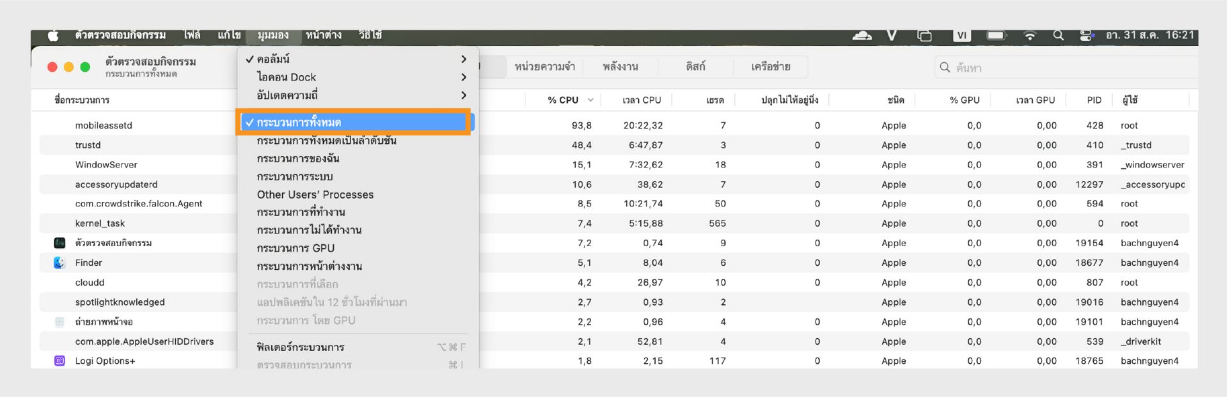Click the Finder icon in process list

click(59, 263)
